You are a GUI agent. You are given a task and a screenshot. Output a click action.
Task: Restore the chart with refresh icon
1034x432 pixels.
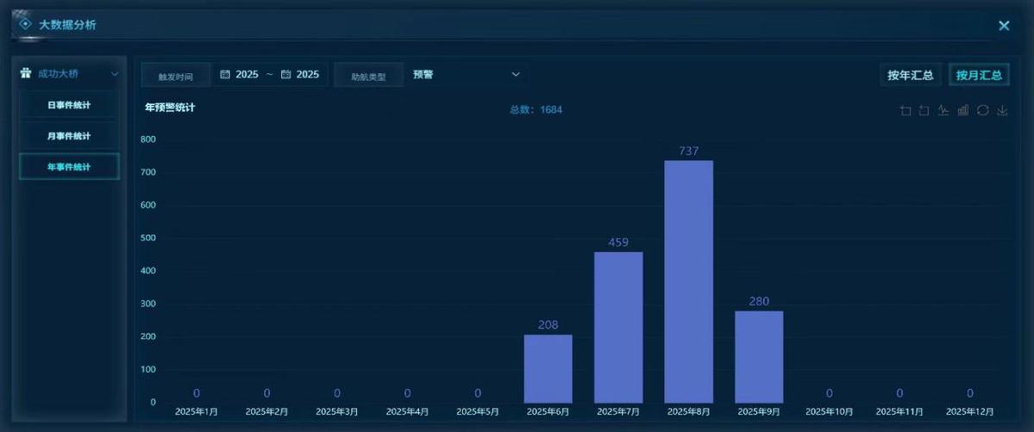click(982, 111)
